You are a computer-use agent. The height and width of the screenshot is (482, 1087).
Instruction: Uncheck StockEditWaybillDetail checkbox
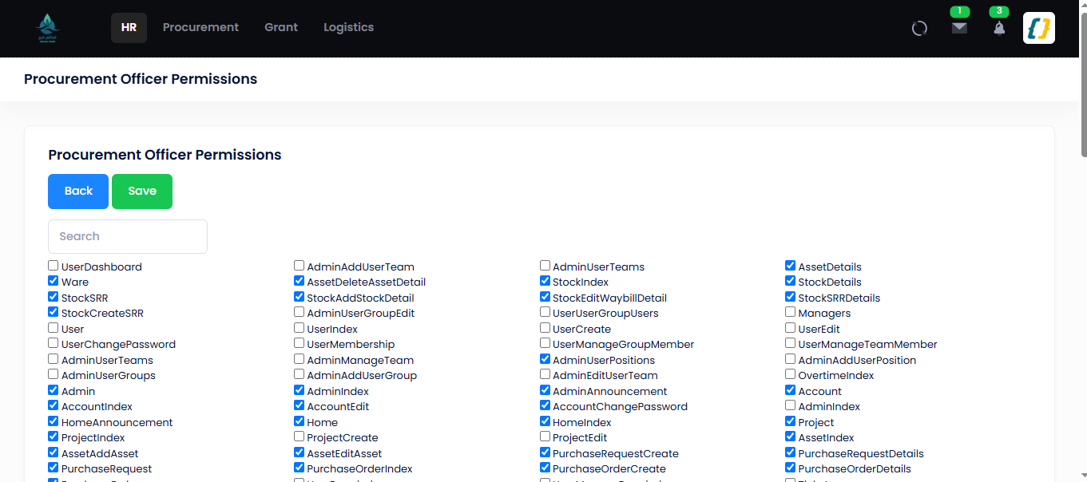(x=545, y=297)
